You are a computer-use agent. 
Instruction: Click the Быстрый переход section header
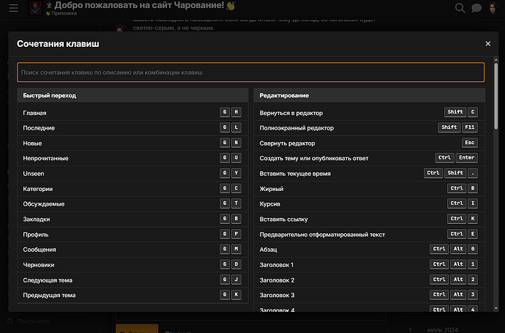tap(132, 96)
